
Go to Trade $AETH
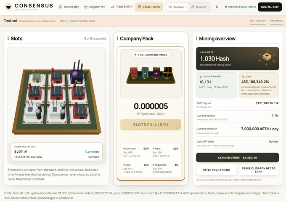(x=122, y=7)
